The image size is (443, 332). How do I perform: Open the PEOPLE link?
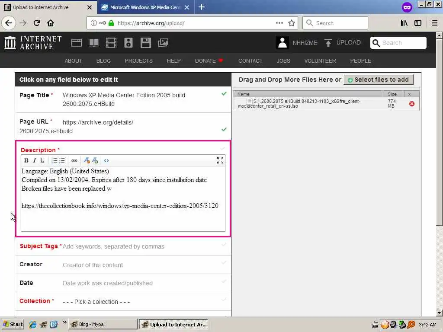click(x=360, y=61)
